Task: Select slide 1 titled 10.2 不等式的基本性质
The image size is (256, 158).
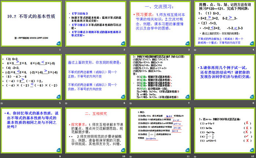Action: (x=31, y=24)
